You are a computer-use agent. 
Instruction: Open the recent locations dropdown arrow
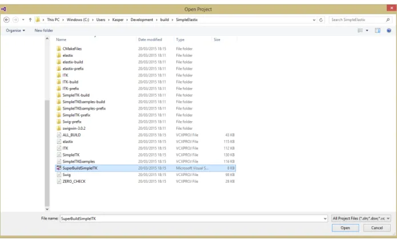23,20
